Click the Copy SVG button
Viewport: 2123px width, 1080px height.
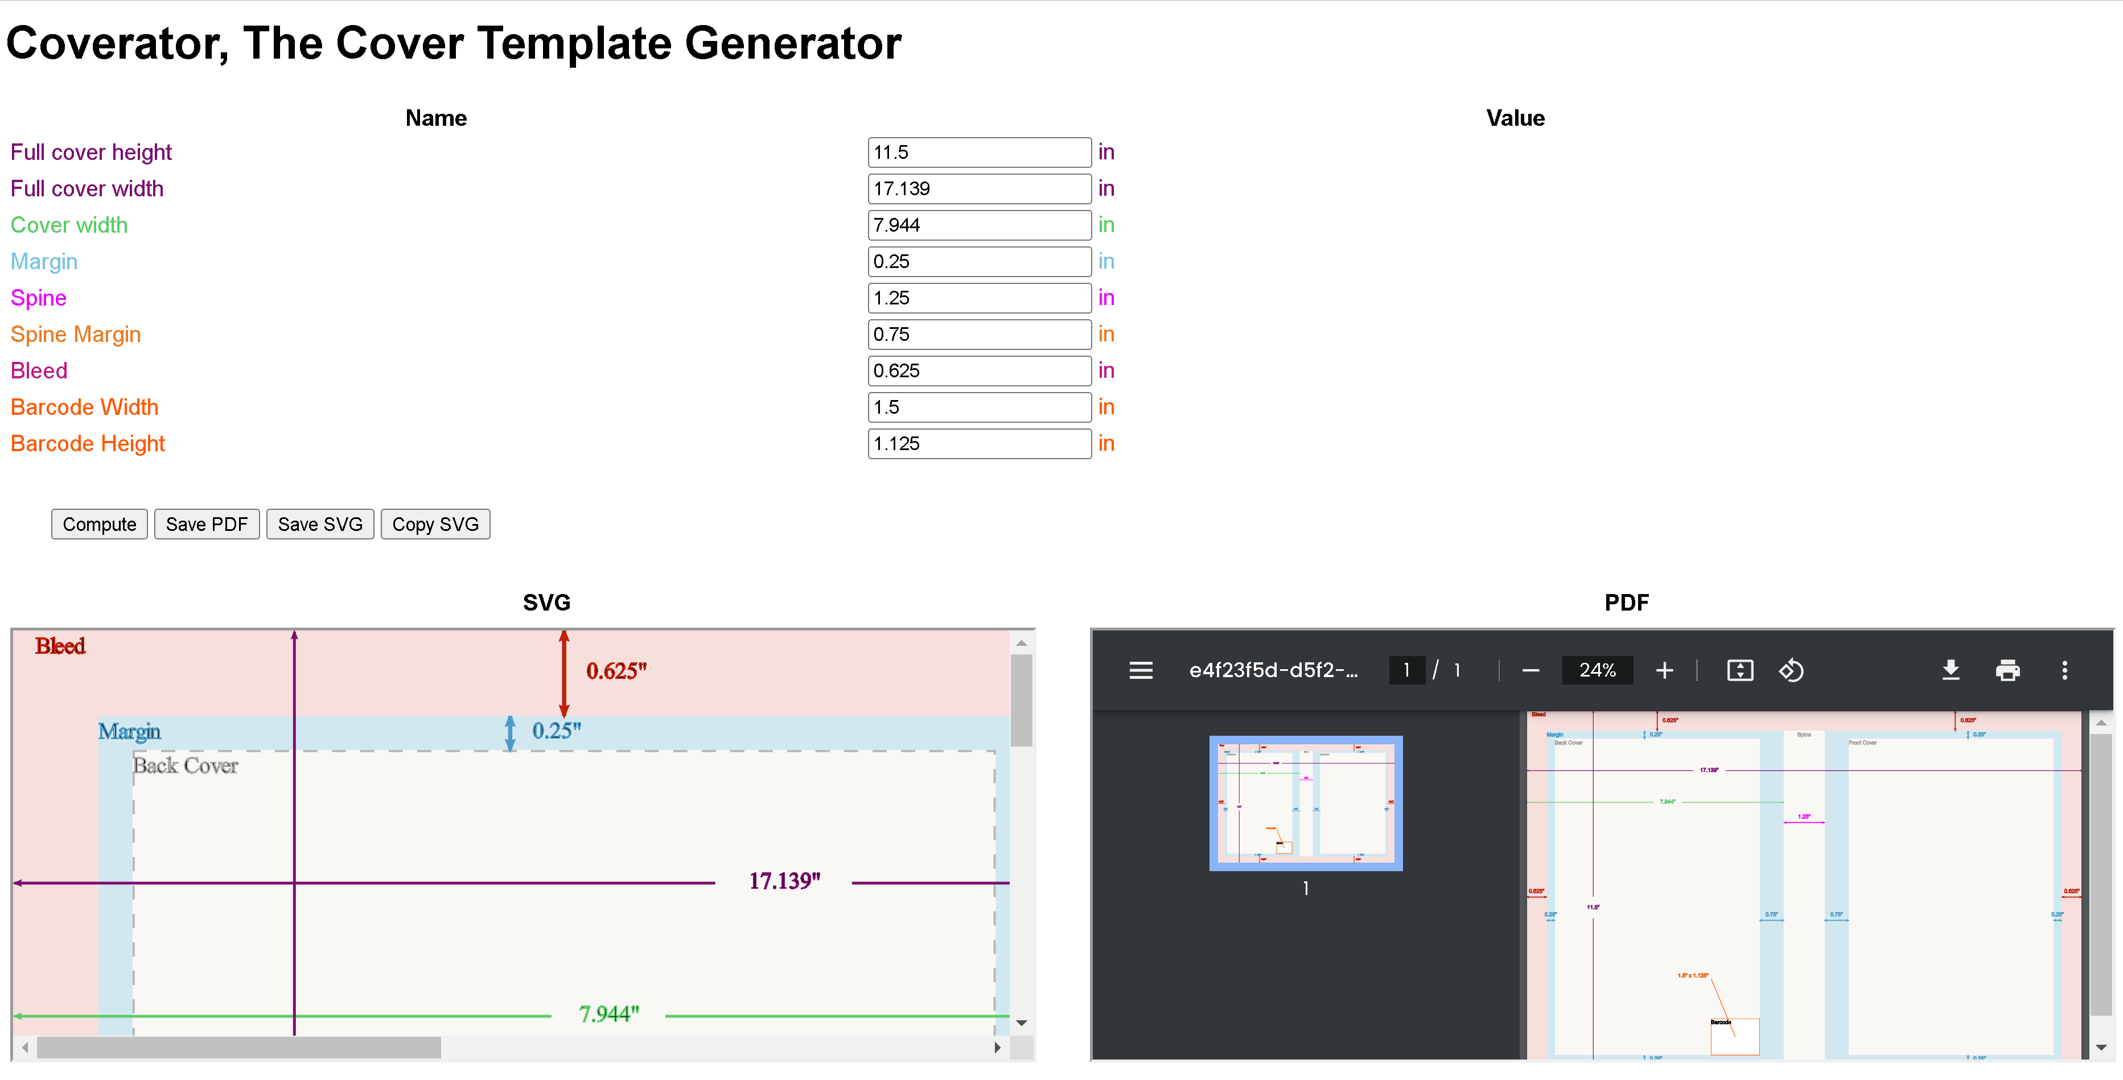(435, 525)
